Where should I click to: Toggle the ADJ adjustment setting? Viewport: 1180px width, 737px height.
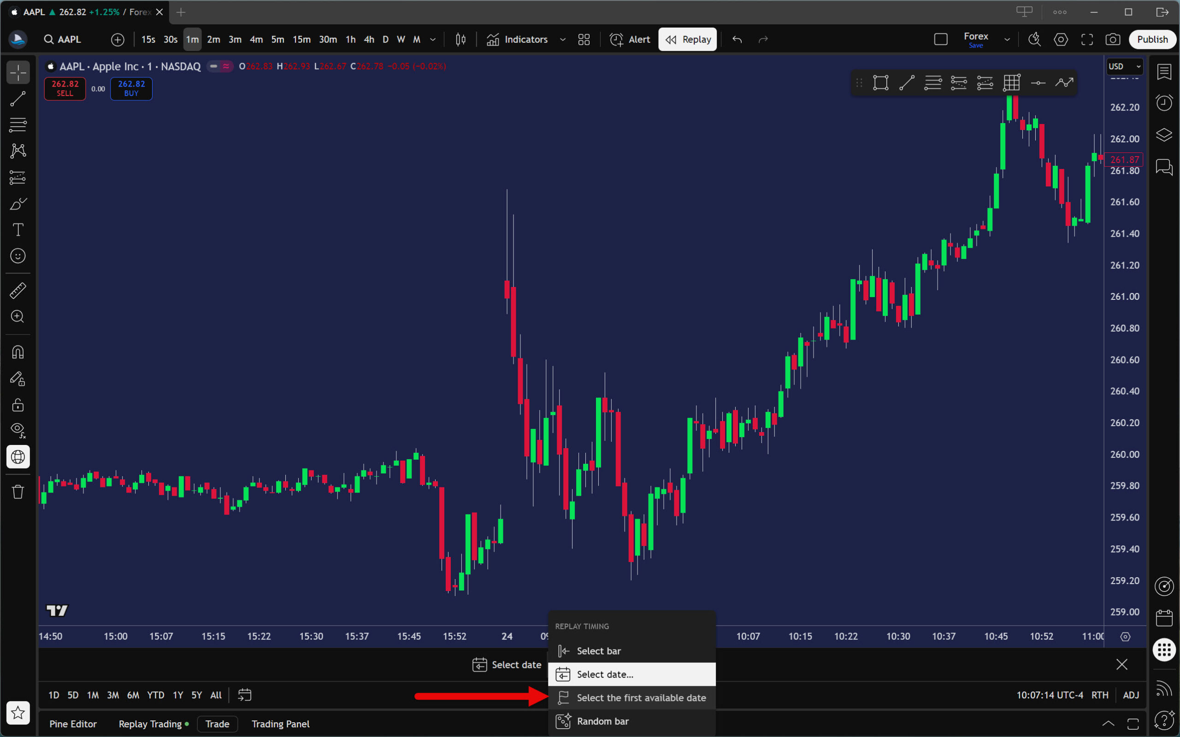[1131, 695]
